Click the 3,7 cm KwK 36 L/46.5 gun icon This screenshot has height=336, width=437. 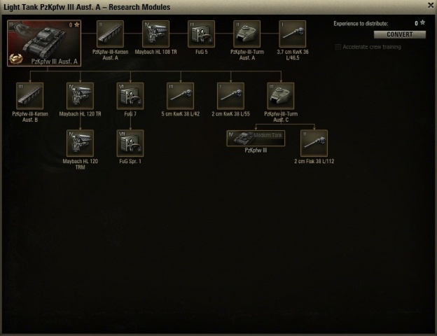click(292, 34)
